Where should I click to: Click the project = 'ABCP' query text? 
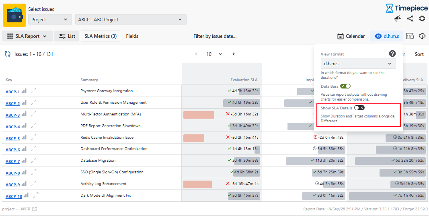click(16, 209)
